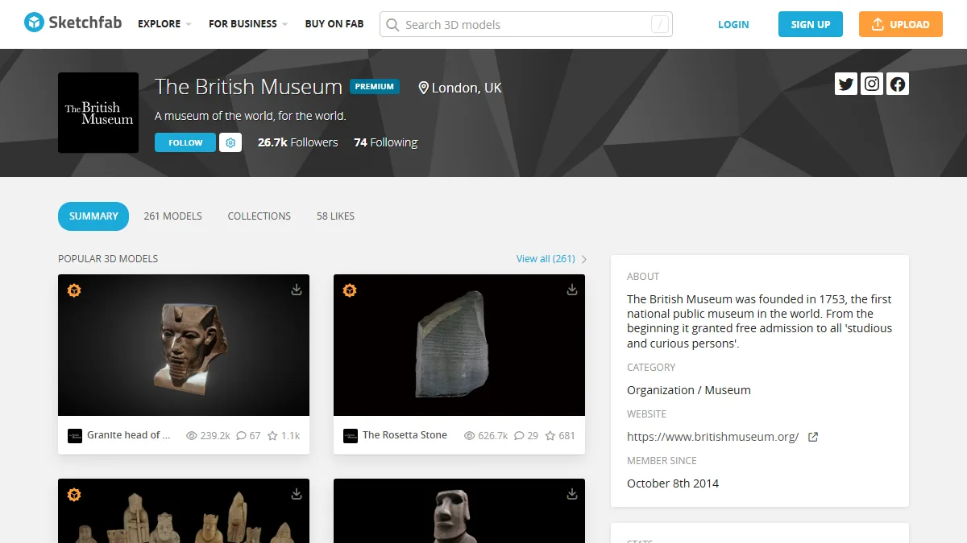The width and height of the screenshot is (967, 543).
Task: Click the external link icon beside website URL
Action: click(813, 437)
